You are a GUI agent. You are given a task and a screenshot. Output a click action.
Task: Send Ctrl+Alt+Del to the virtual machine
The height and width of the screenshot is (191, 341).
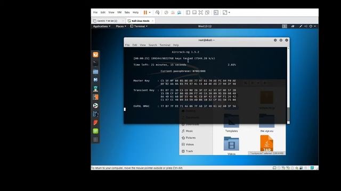pyautogui.click(x=158, y=13)
